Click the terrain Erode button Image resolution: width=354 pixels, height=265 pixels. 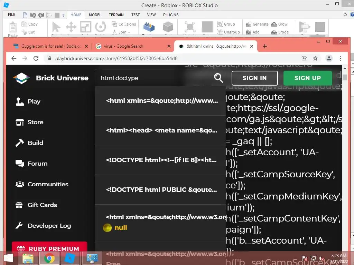(x=280, y=32)
